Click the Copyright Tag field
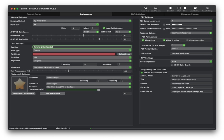Image resolution: width=224 pixels, height=140 pixels. (x=191, y=92)
